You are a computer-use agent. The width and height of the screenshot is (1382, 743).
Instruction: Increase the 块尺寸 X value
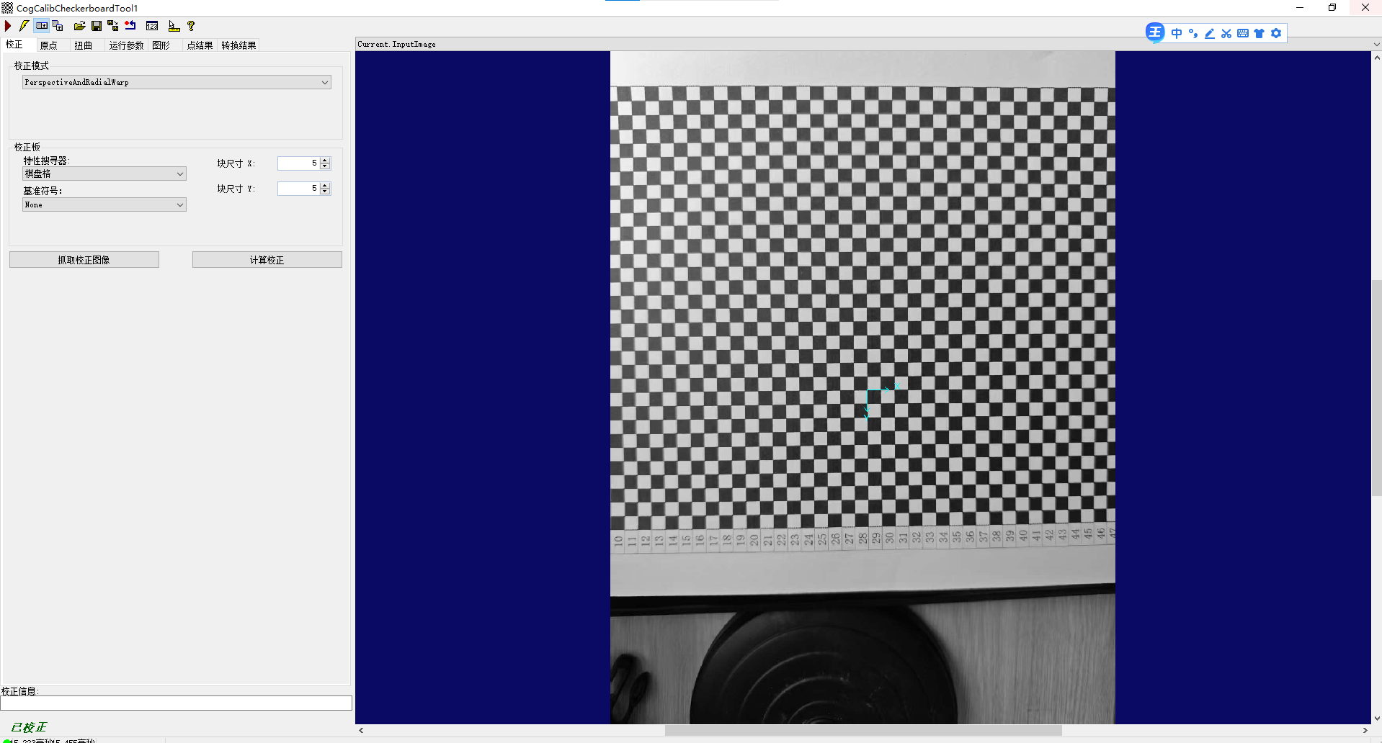325,161
